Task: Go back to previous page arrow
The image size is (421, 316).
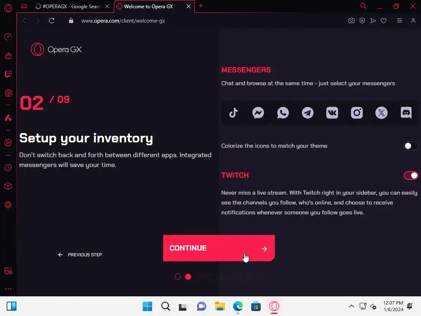Action: (24, 21)
